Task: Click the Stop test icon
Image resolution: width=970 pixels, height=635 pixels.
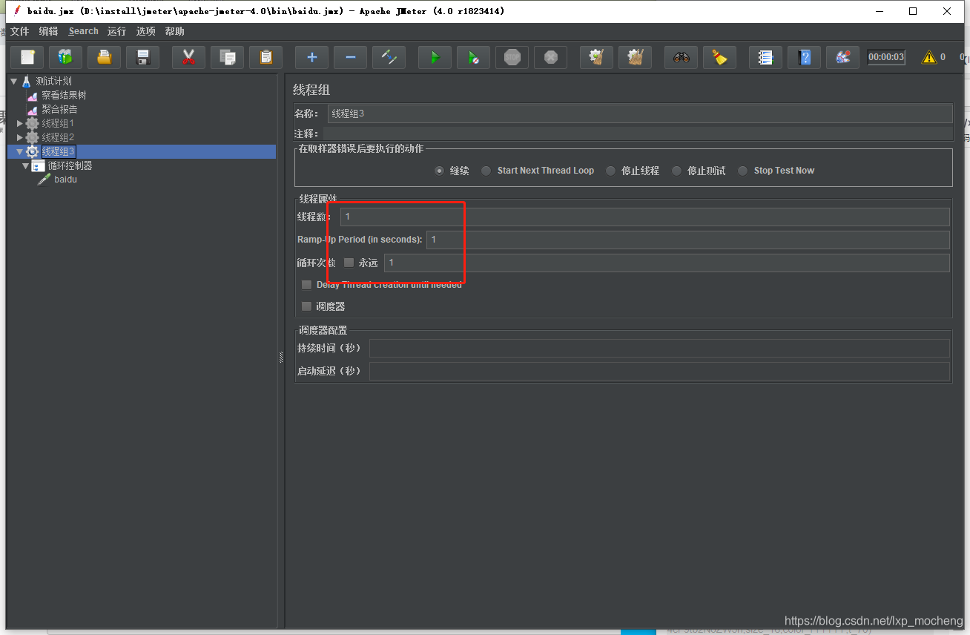Action: pyautogui.click(x=512, y=57)
